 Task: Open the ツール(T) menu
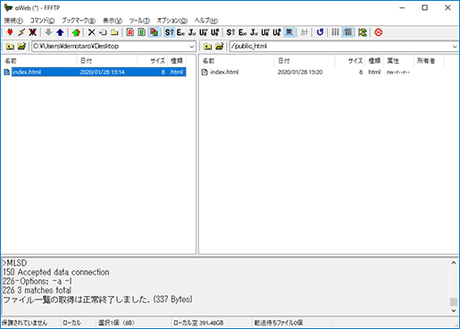[x=139, y=21]
